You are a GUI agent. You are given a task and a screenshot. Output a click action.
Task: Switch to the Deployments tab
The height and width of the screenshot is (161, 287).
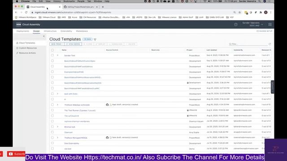23,31
